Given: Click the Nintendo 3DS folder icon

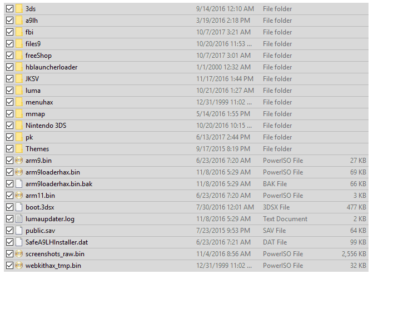Looking at the screenshot, I should tap(19, 126).
